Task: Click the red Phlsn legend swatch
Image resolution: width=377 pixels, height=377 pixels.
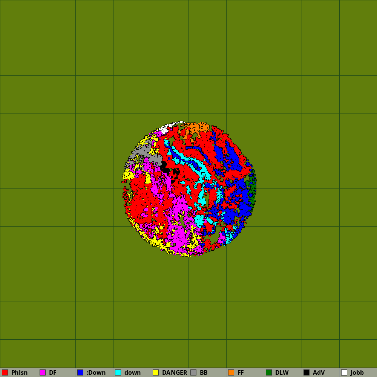Action: [x=5, y=372]
